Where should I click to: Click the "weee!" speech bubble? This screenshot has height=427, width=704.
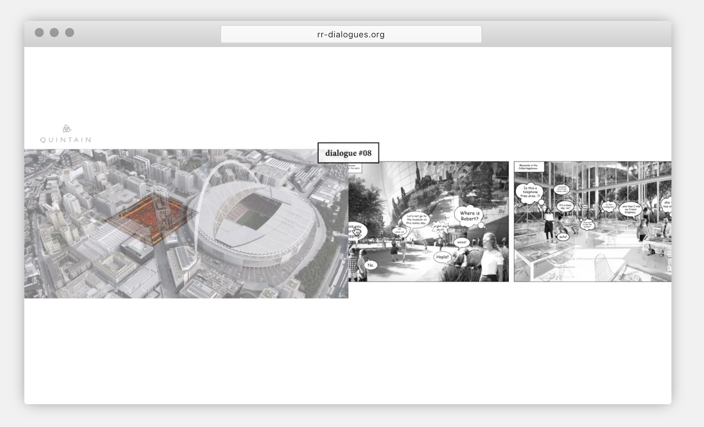[x=462, y=242]
